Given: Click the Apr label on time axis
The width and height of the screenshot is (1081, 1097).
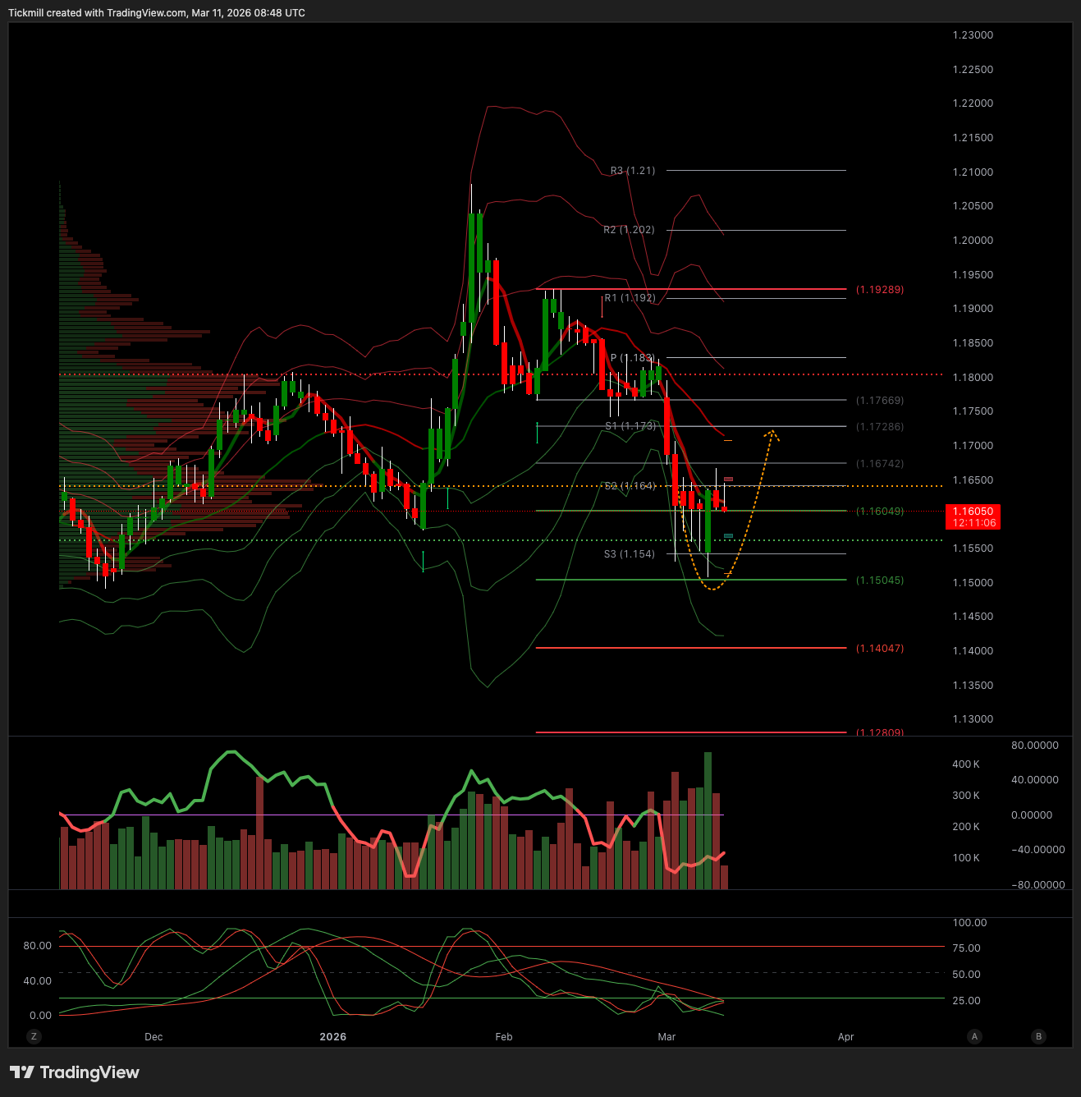Looking at the screenshot, I should 845,1037.
